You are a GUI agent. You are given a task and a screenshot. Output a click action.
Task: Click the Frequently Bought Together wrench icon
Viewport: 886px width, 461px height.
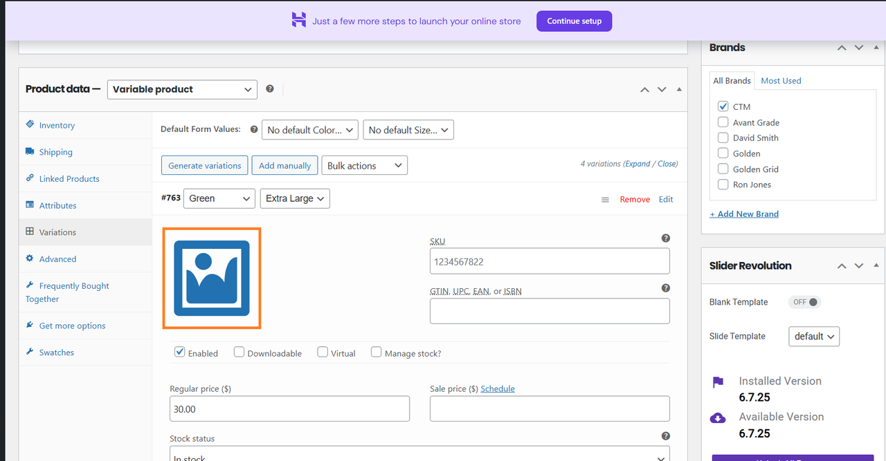tap(30, 285)
